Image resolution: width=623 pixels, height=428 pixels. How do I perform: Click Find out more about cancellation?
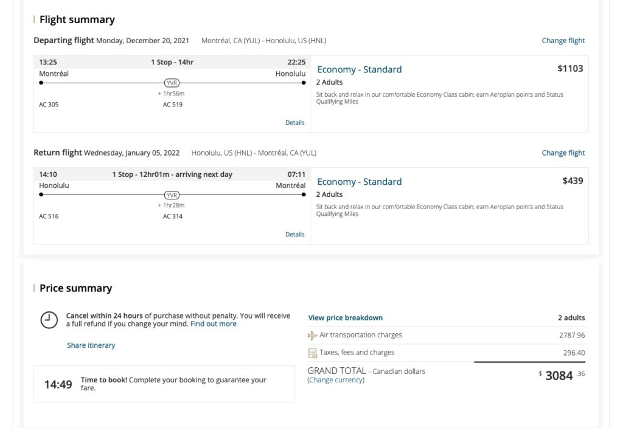pos(213,324)
